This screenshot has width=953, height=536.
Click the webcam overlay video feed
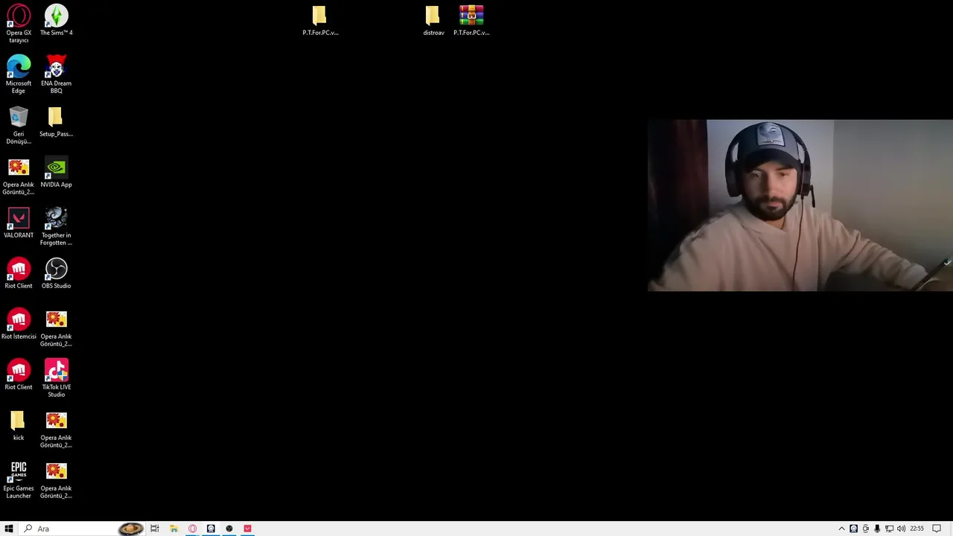click(800, 205)
